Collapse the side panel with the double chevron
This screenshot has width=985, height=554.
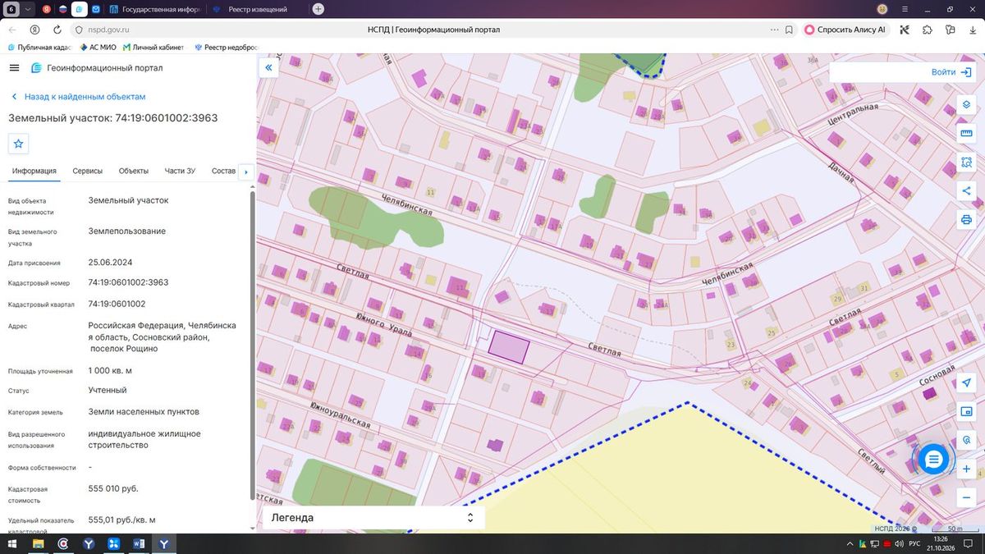(268, 68)
